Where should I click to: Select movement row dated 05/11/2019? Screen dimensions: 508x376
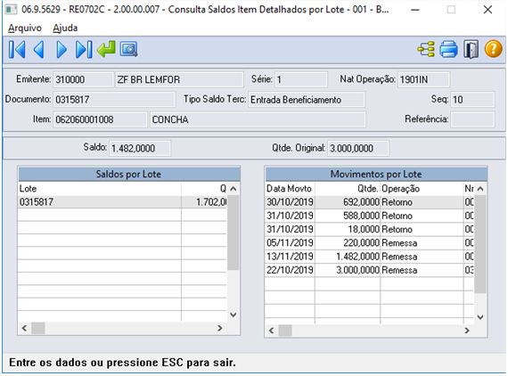(x=369, y=243)
